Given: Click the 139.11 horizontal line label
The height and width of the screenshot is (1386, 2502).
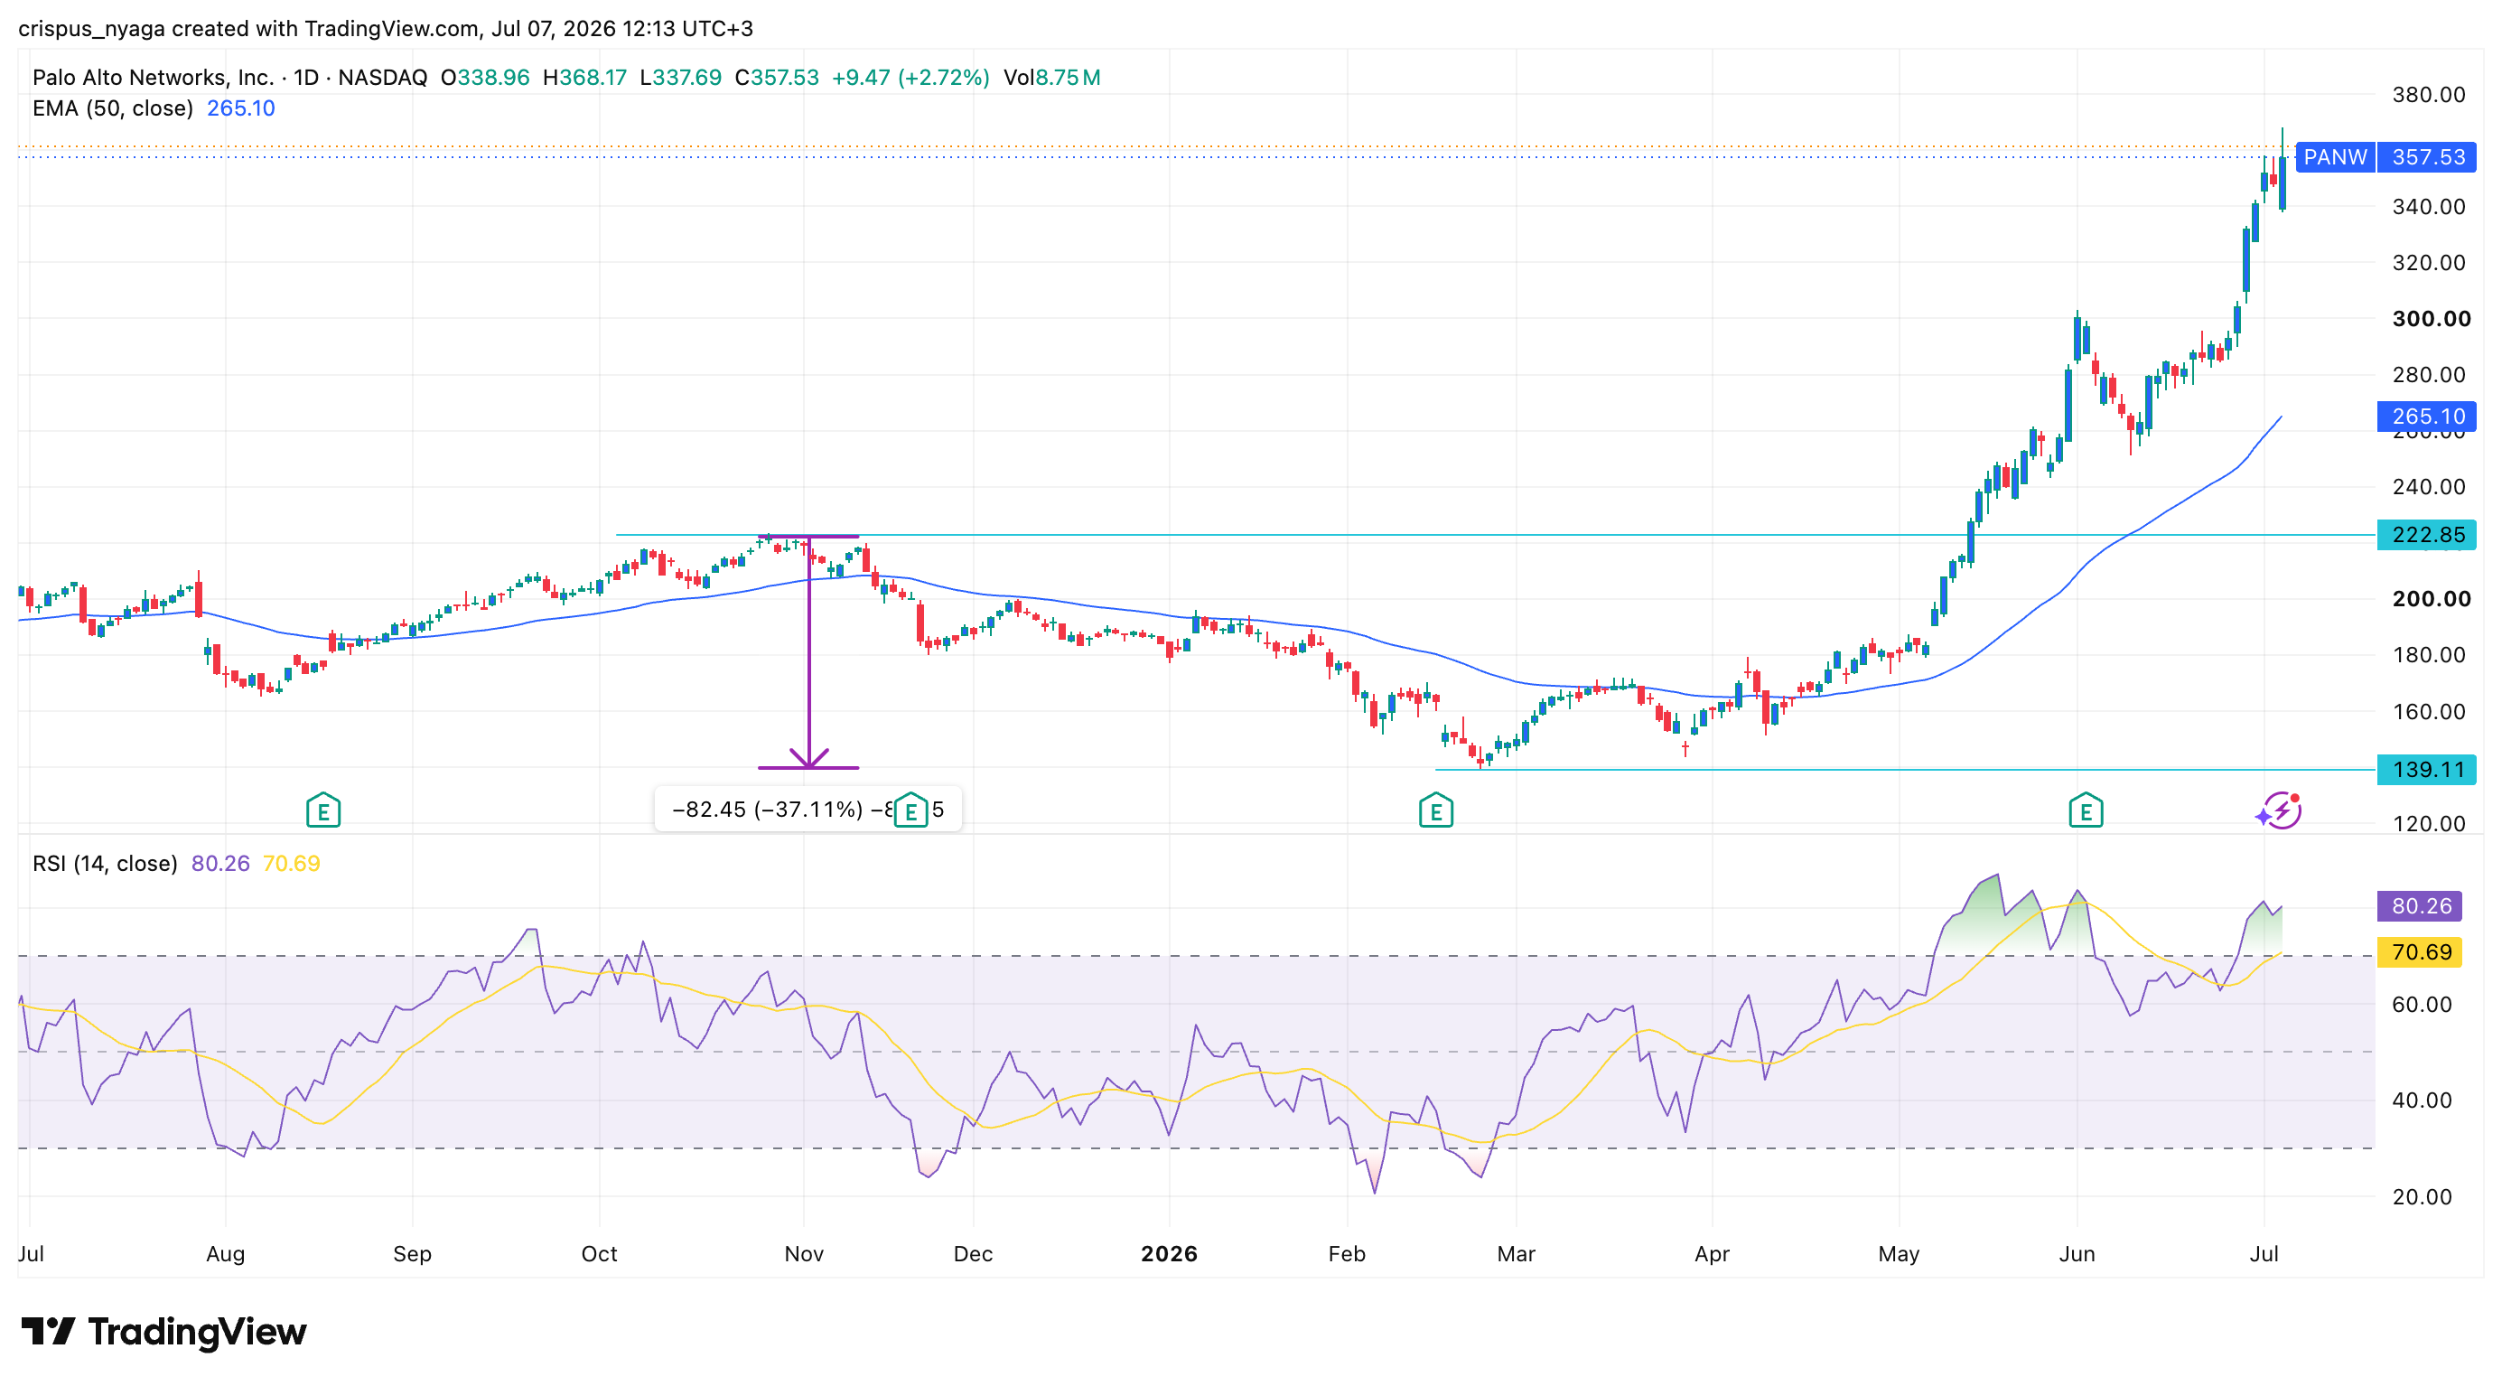Looking at the screenshot, I should (x=2427, y=770).
